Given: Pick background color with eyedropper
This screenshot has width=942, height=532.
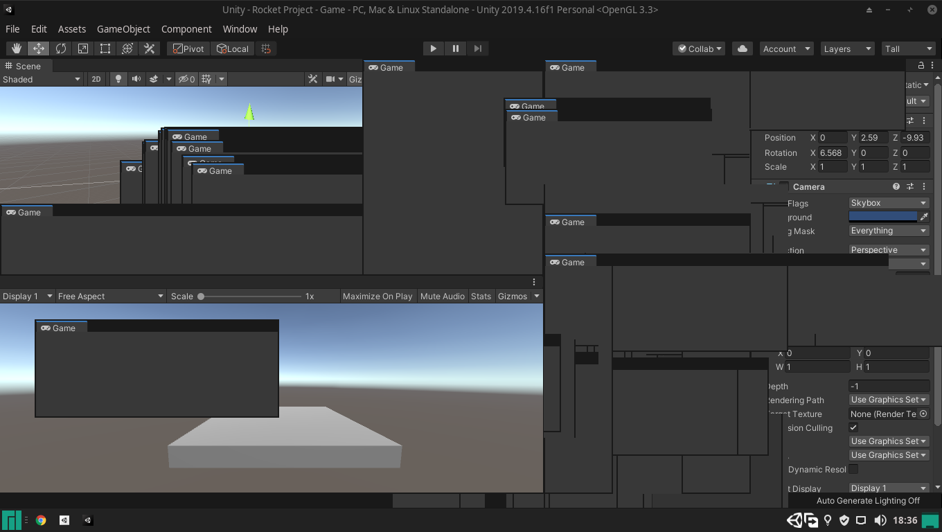Looking at the screenshot, I should point(924,217).
